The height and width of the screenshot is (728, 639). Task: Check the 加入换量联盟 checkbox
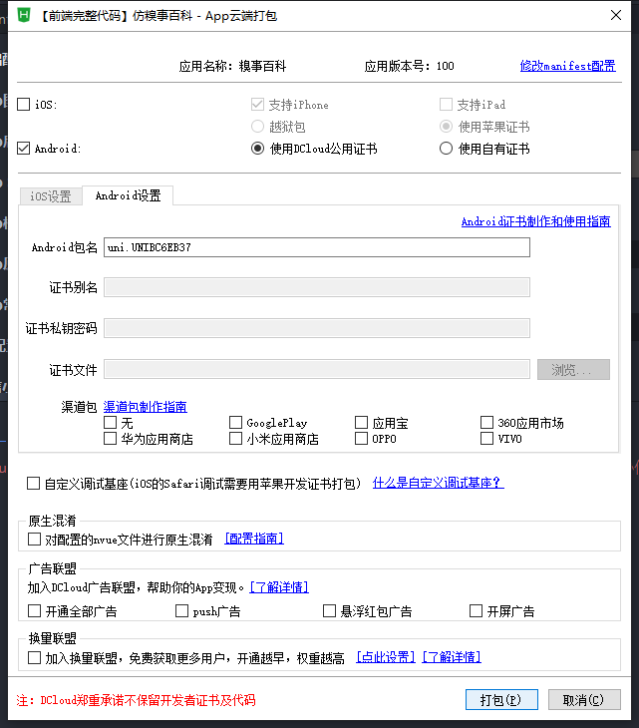34,658
